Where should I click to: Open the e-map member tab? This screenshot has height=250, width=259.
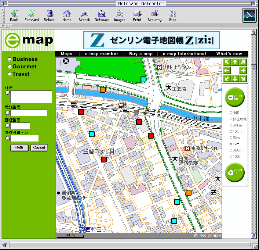[102, 54]
